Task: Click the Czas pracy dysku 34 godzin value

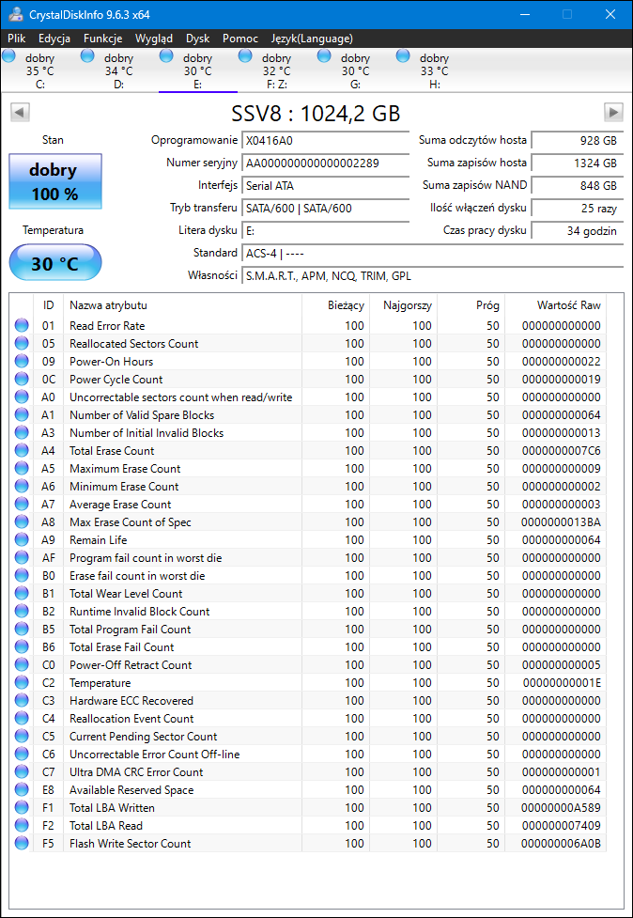Action: (x=578, y=231)
